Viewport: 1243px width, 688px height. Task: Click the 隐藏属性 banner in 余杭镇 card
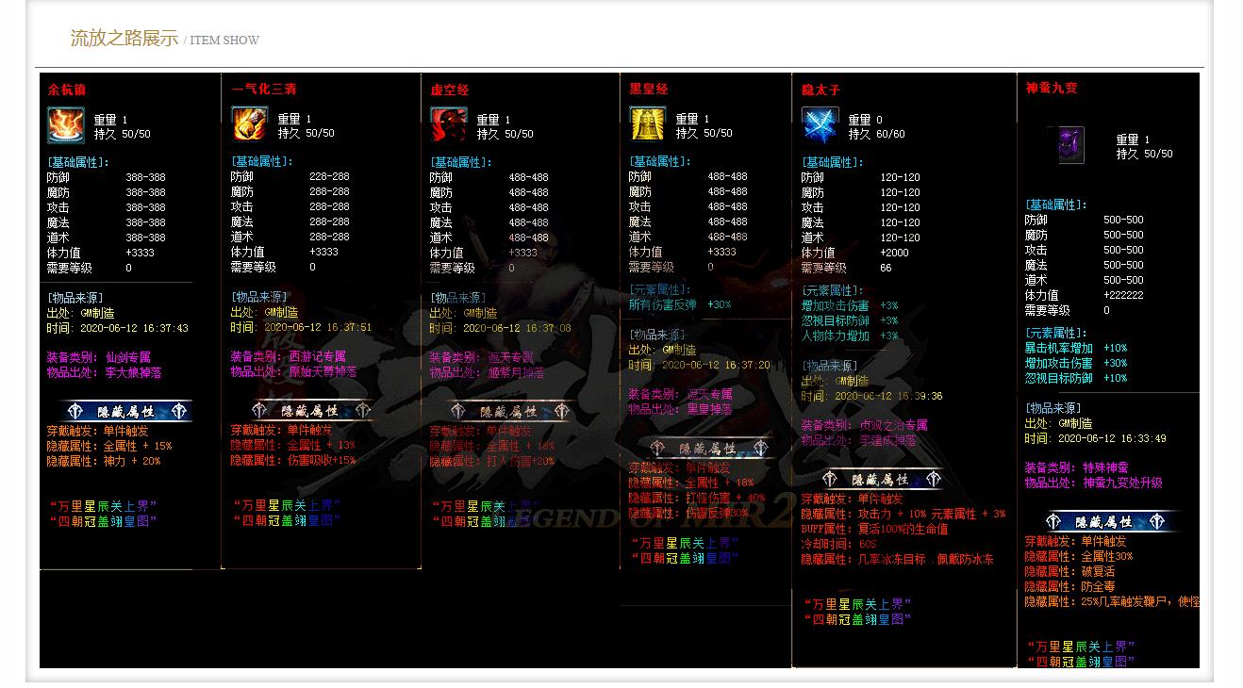[125, 411]
